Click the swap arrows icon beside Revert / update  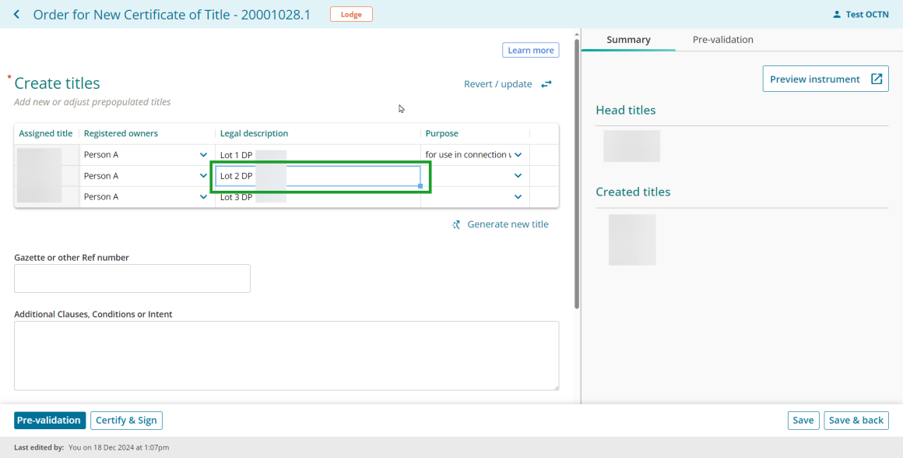pyautogui.click(x=546, y=84)
